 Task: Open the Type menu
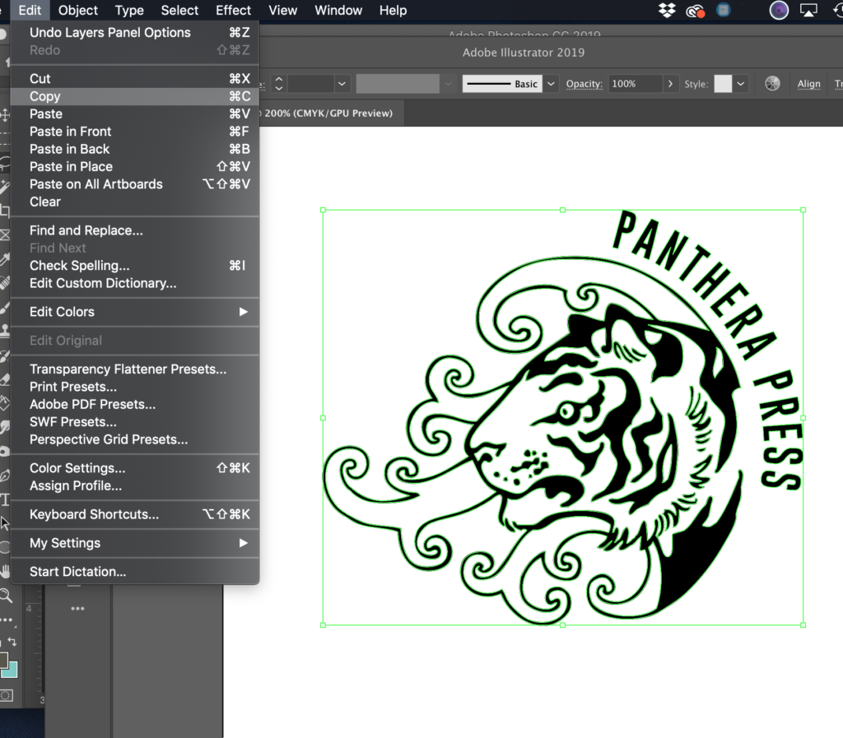(129, 10)
